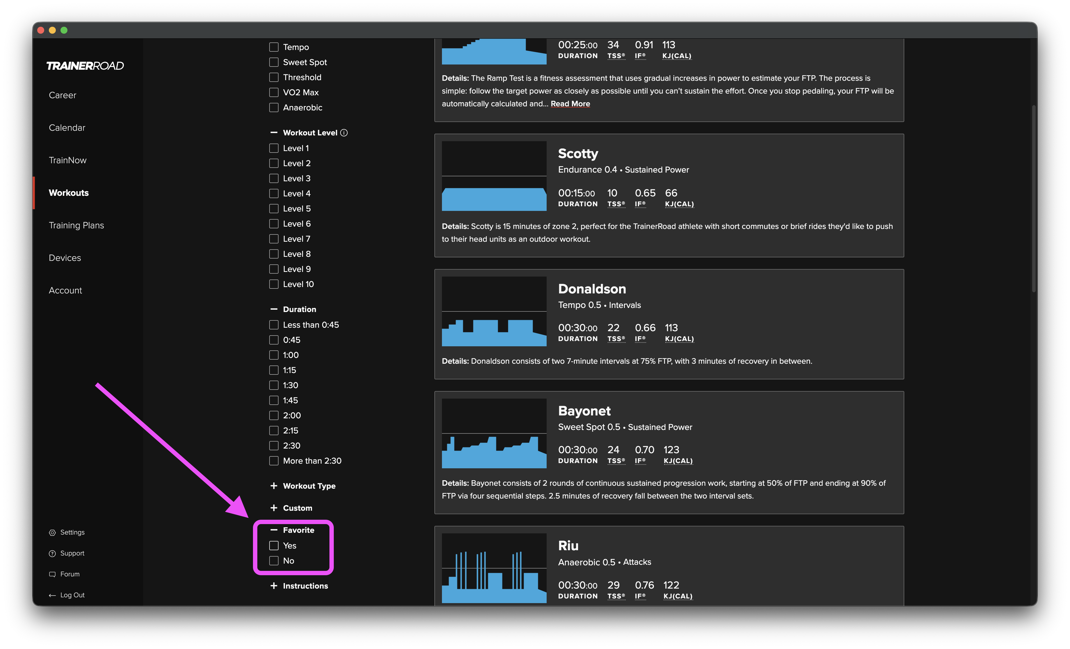Click the Log Out arrow icon

coord(53,595)
